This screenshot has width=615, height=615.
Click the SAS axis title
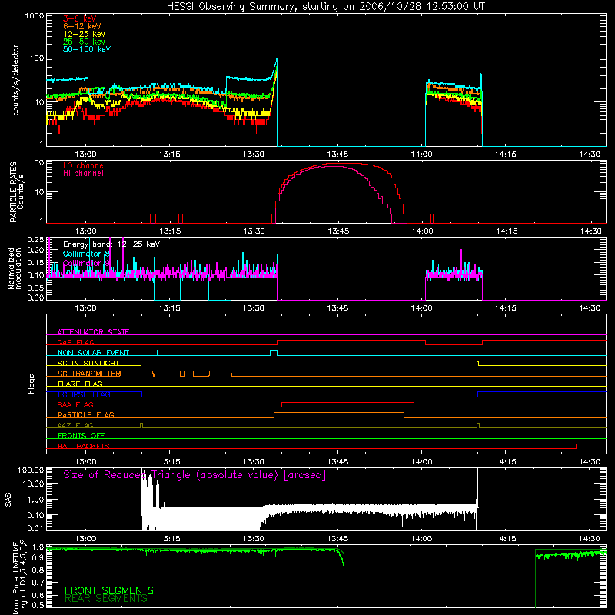point(8,500)
